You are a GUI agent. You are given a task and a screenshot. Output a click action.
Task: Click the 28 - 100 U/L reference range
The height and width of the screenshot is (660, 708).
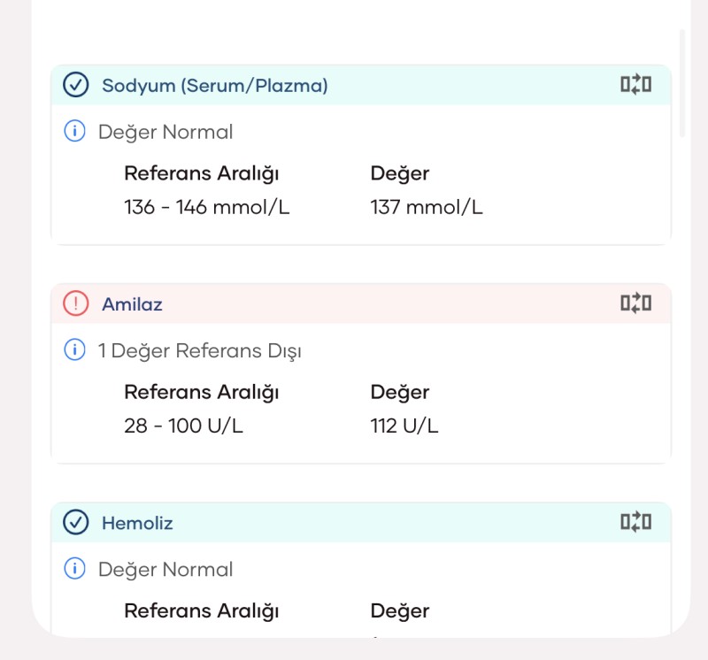pos(183,426)
